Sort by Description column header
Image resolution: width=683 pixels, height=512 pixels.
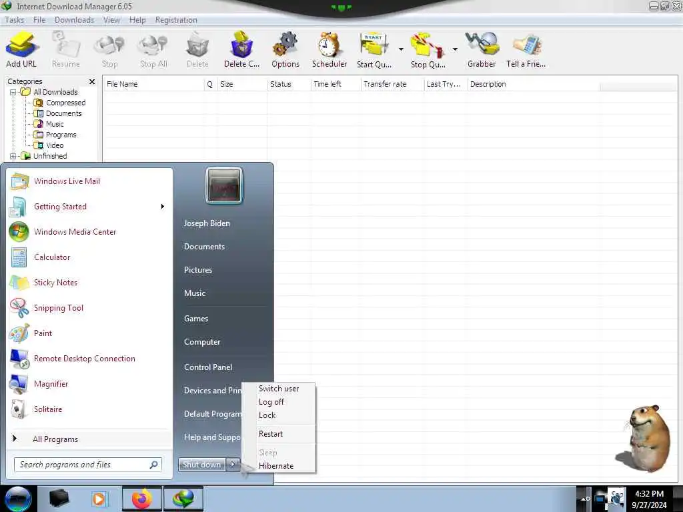[534, 85]
